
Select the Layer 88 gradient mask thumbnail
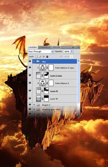[x=46, y=98]
